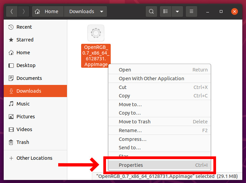Screen dimensions: 246x183
Task: Choose Rename… in the context menu
Action: click(x=160, y=130)
